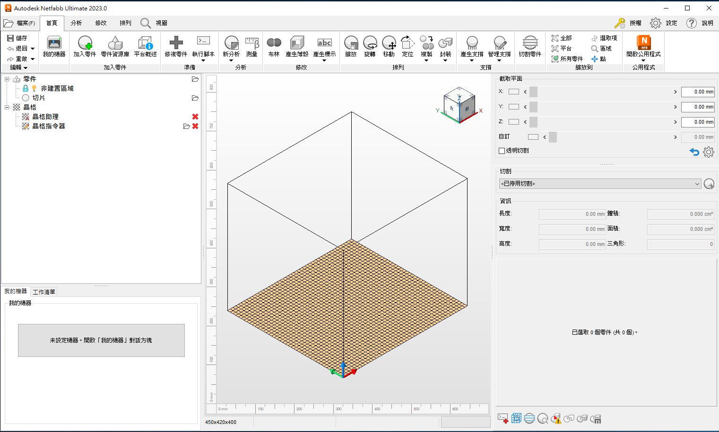Click the Z clipping plane value field
This screenshot has height=432, width=719.
[x=697, y=122]
